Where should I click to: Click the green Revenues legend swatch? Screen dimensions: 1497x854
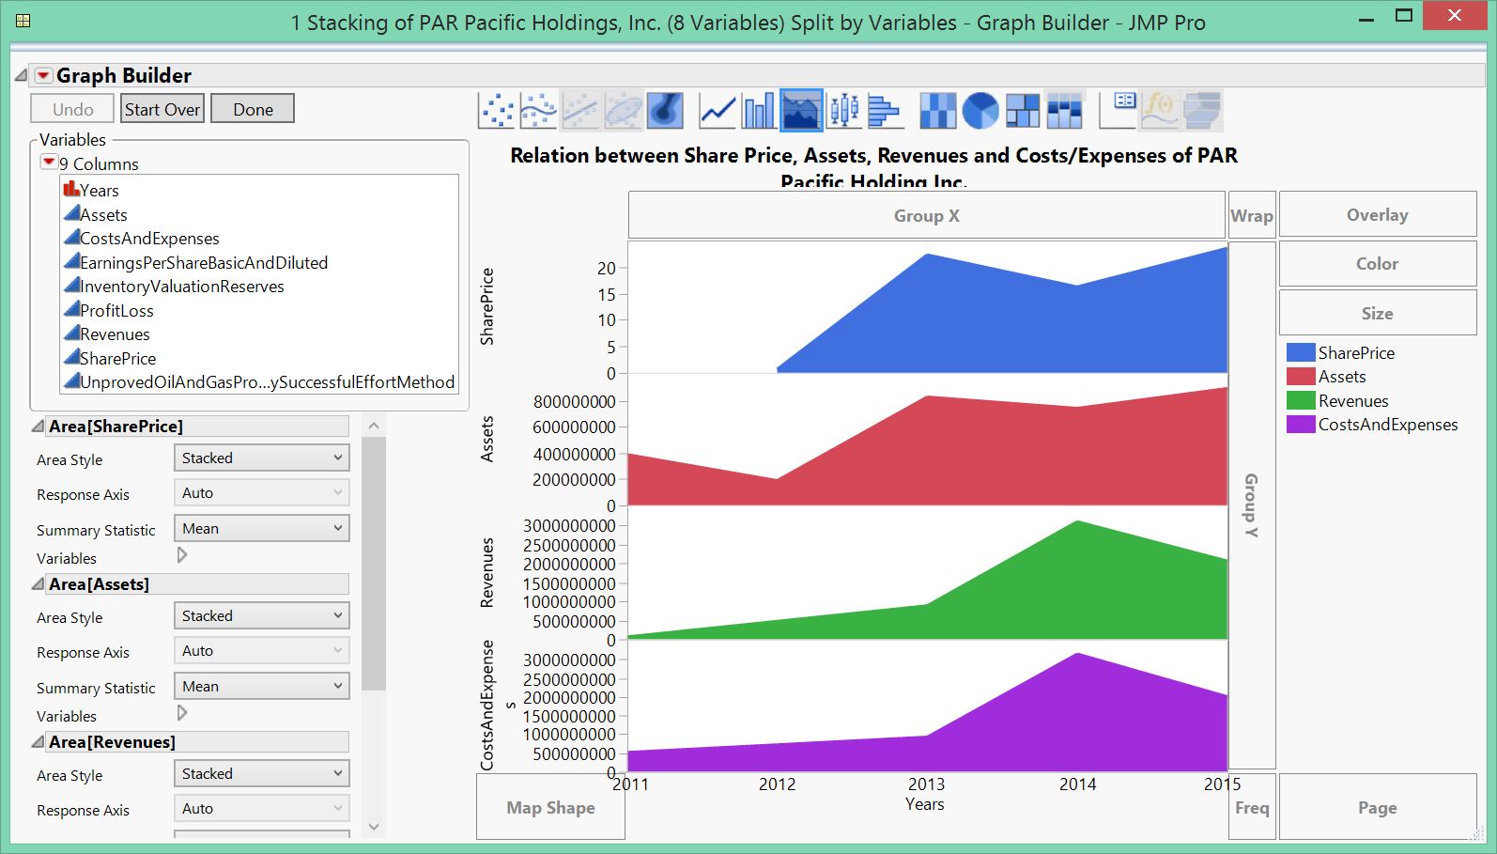pyautogui.click(x=1301, y=400)
